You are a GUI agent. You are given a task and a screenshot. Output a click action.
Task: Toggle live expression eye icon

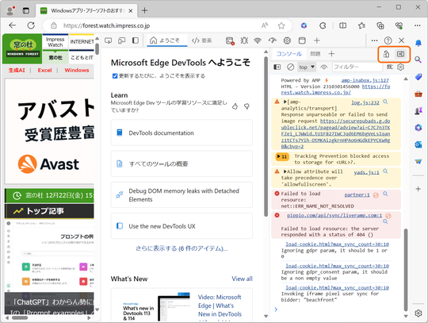[323, 67]
